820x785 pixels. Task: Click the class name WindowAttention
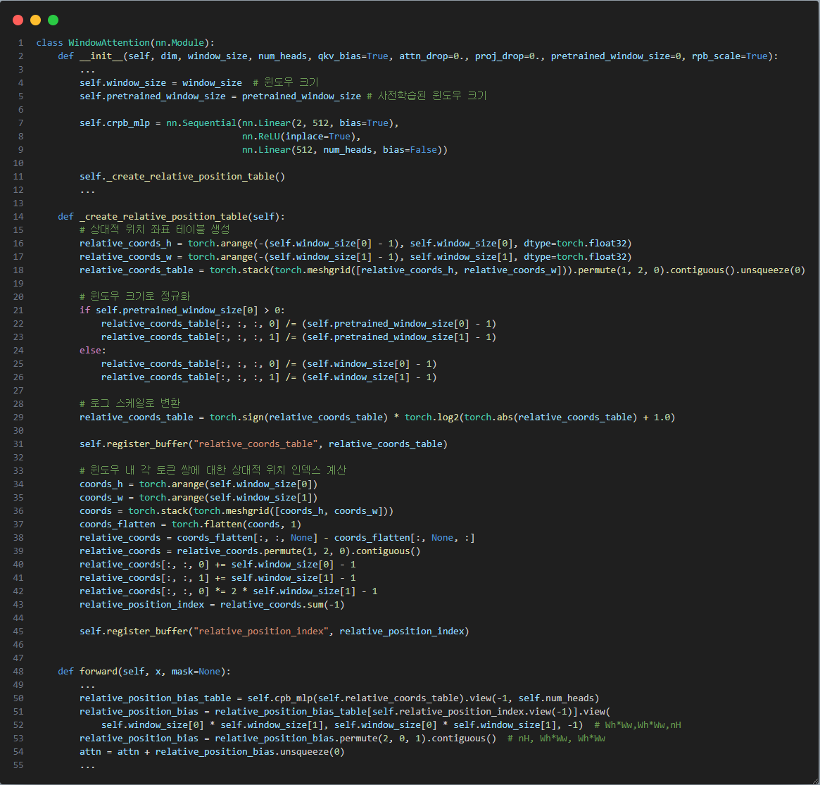(x=109, y=43)
